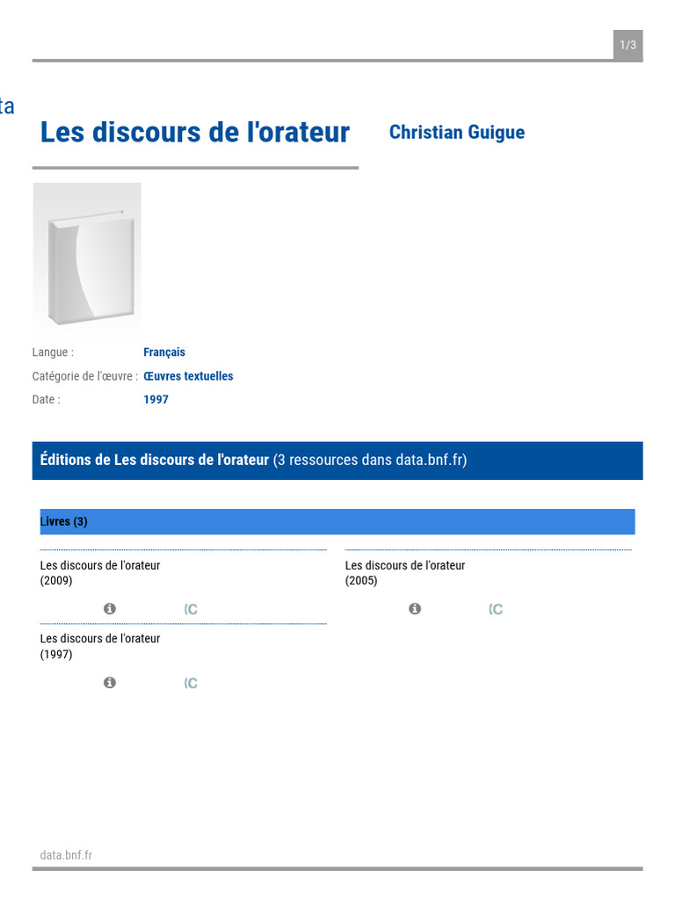
Task: Open author link Christian Guigue
Action: [456, 133]
